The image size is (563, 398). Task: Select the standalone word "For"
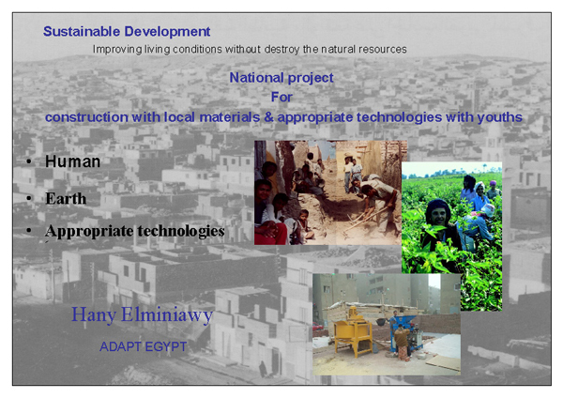tap(281, 97)
